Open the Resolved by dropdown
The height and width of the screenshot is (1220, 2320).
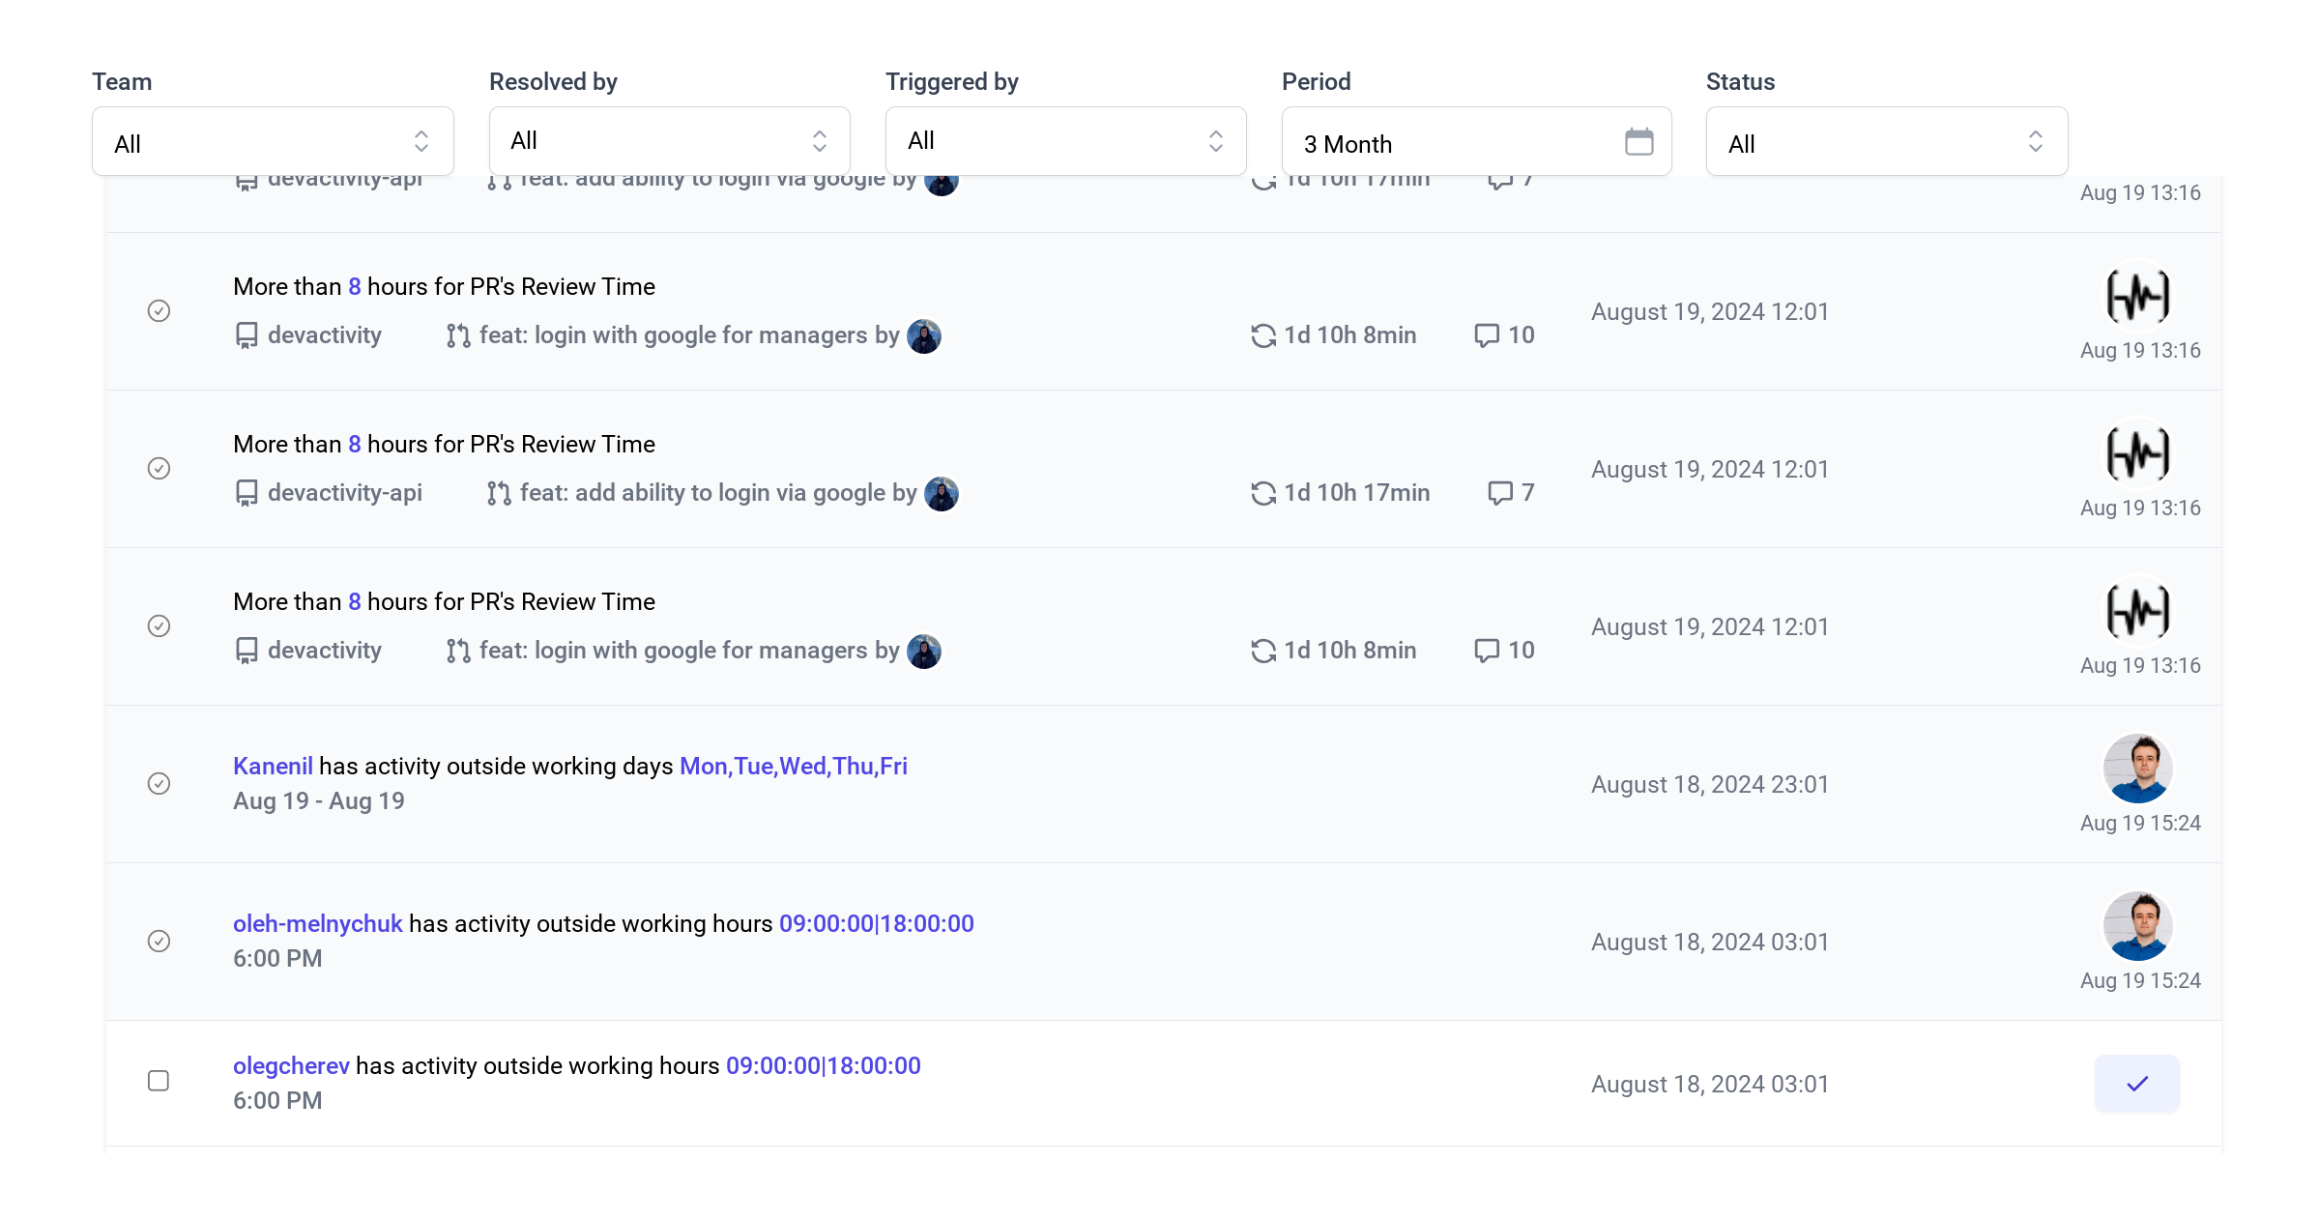click(x=668, y=140)
